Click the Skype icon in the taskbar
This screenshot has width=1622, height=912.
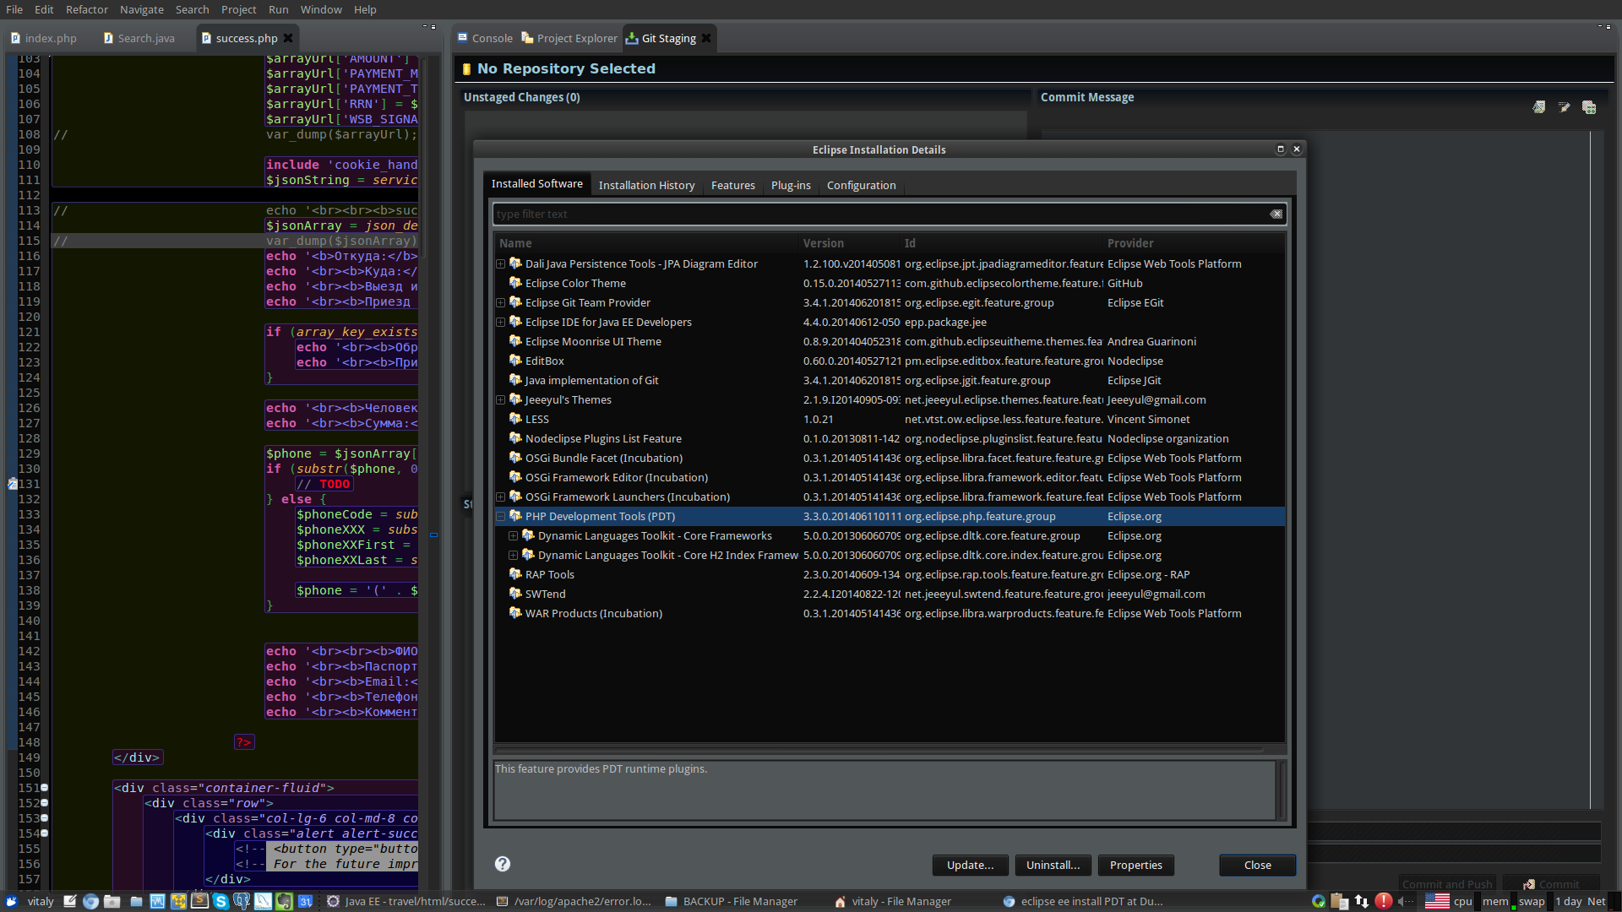[x=220, y=901]
